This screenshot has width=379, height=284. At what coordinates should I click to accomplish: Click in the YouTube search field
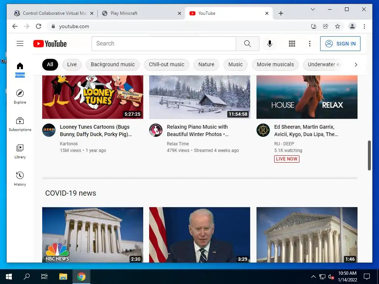click(164, 44)
